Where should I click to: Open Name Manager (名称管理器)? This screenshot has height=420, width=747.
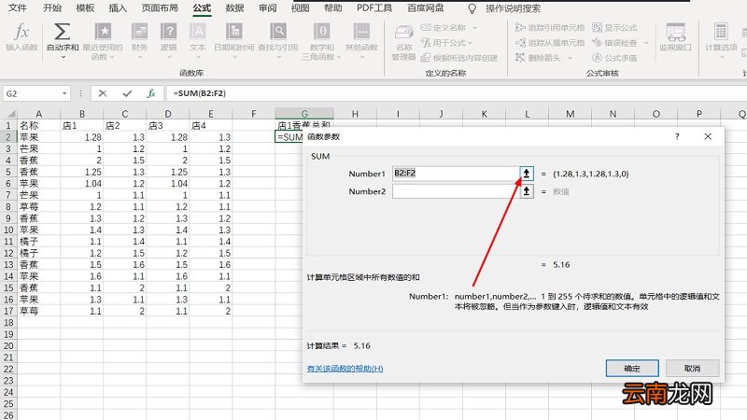pyautogui.click(x=403, y=42)
